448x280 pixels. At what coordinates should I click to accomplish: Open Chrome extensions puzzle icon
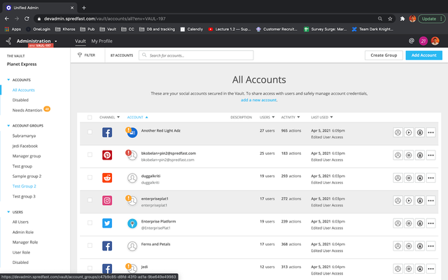(x=402, y=19)
